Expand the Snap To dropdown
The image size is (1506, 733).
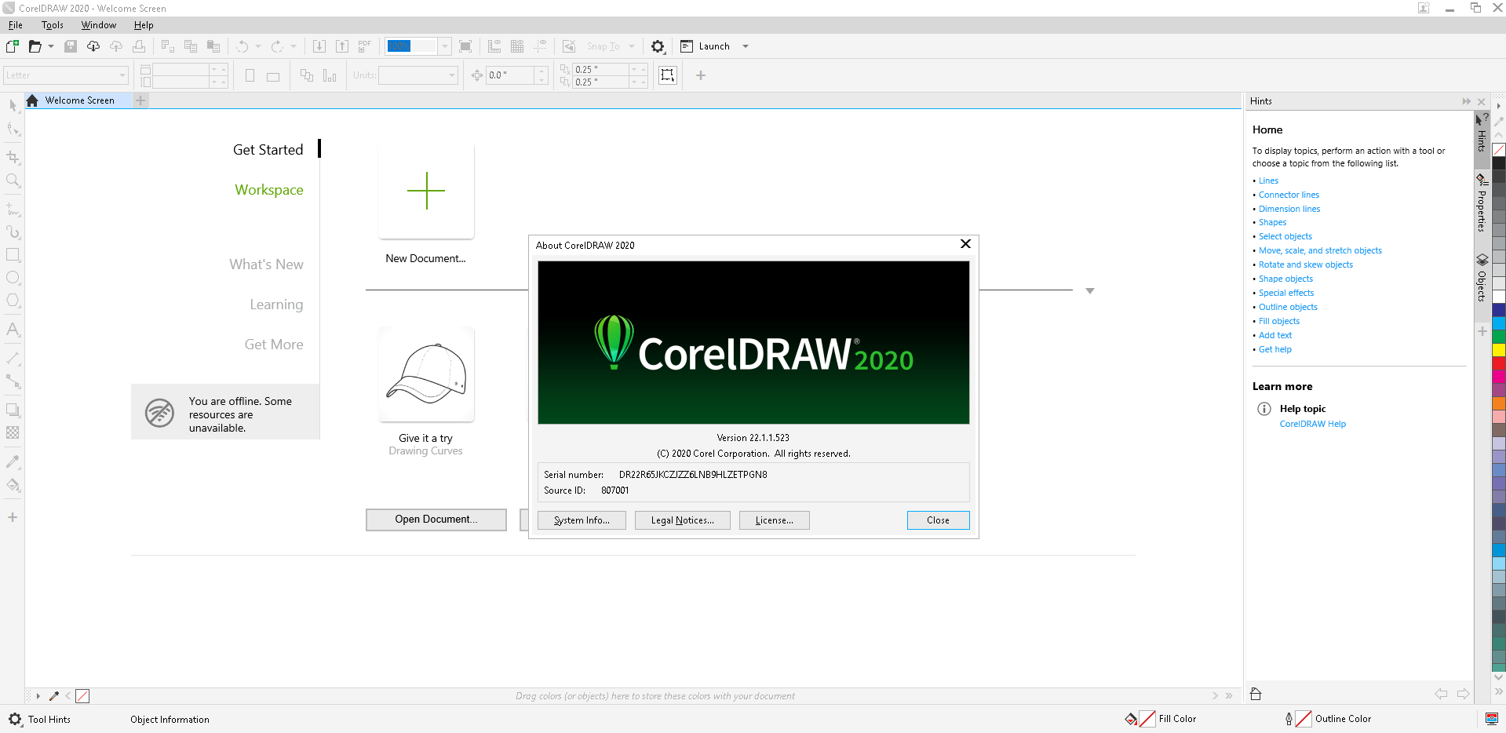(x=632, y=46)
